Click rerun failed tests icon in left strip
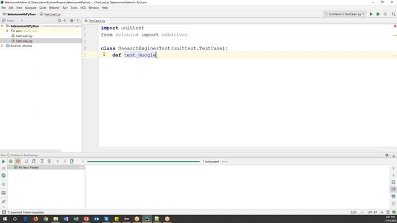This screenshot has height=223, width=397. [3, 168]
